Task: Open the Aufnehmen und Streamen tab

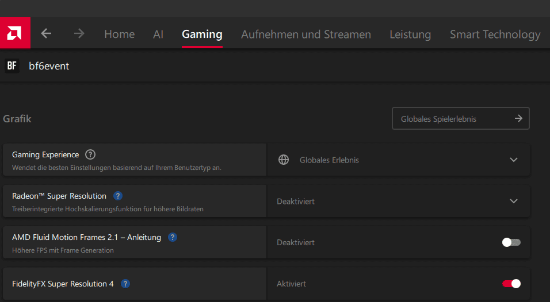Action: click(306, 34)
